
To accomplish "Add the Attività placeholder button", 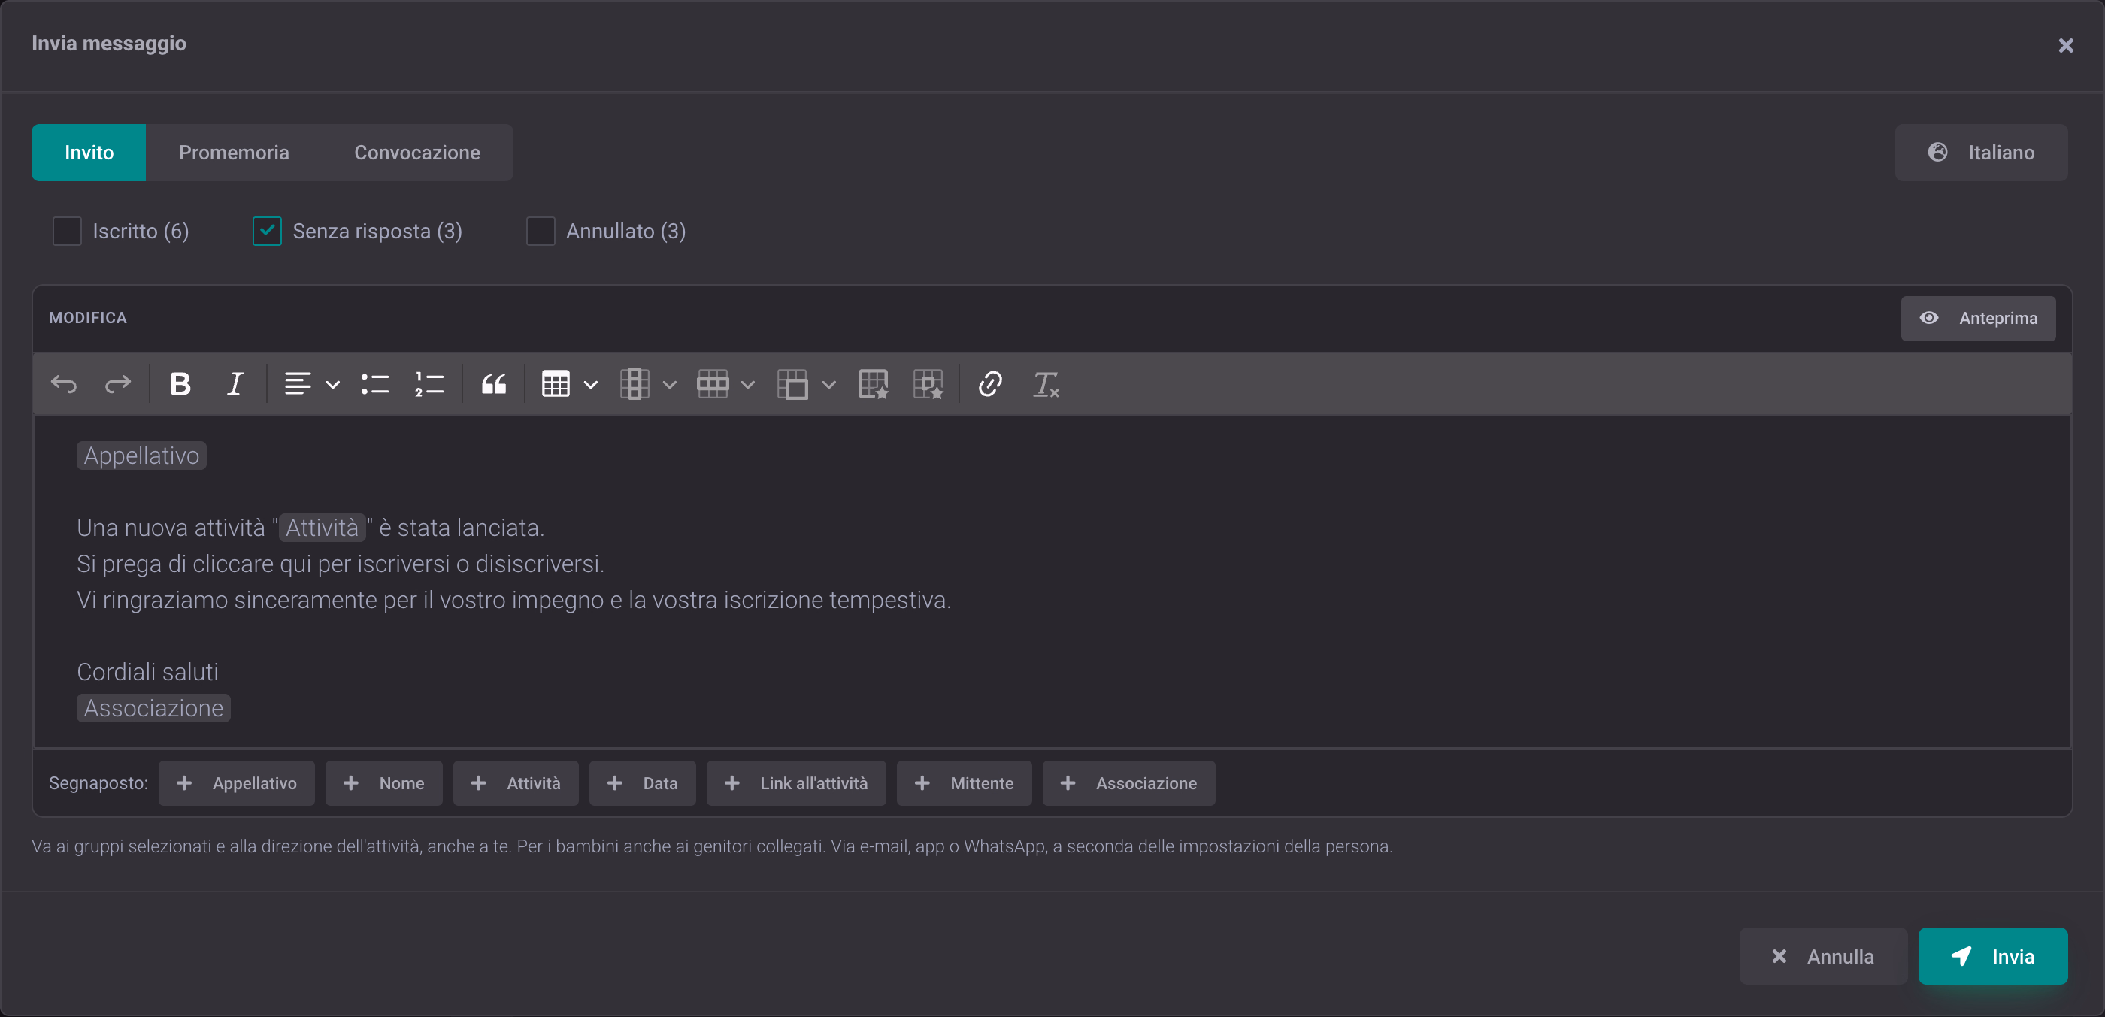I will (516, 783).
